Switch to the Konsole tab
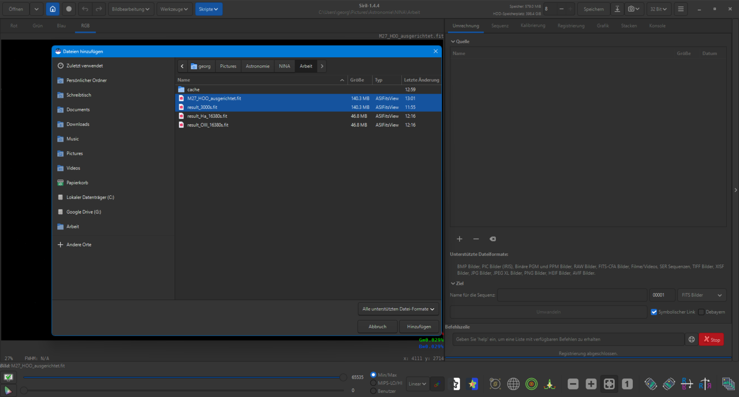Viewport: 739px width, 397px height. [657, 26]
